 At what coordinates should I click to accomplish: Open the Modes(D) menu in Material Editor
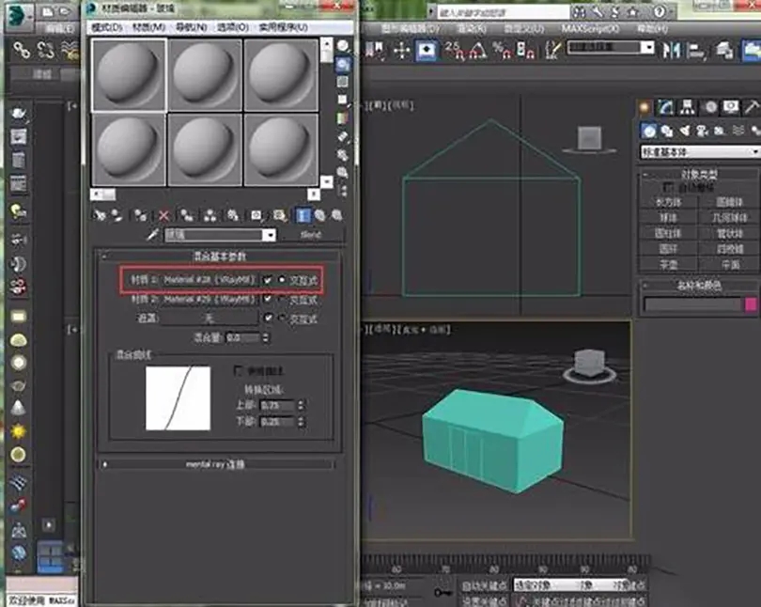107,27
